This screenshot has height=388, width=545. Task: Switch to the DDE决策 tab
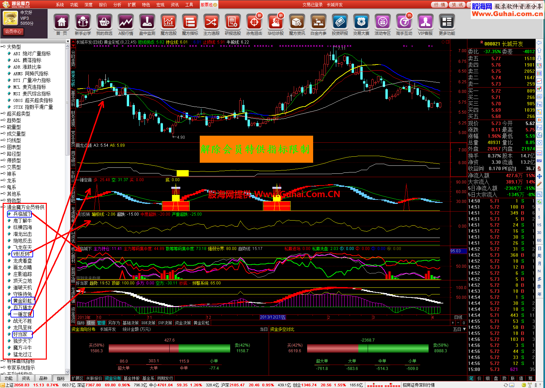(148, 323)
